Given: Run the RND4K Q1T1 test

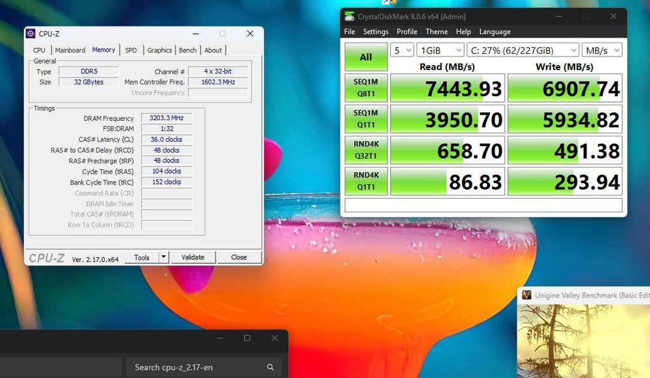Looking at the screenshot, I should click(366, 181).
